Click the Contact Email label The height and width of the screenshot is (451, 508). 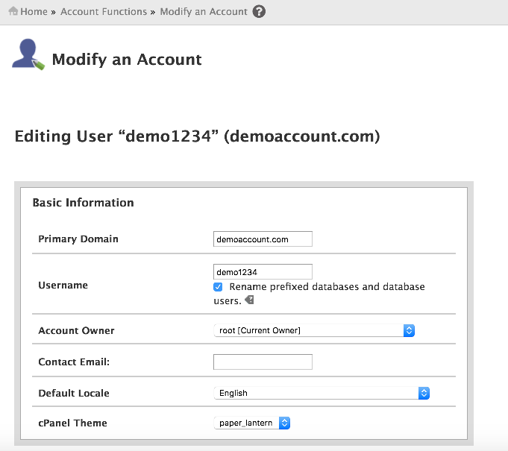click(74, 362)
